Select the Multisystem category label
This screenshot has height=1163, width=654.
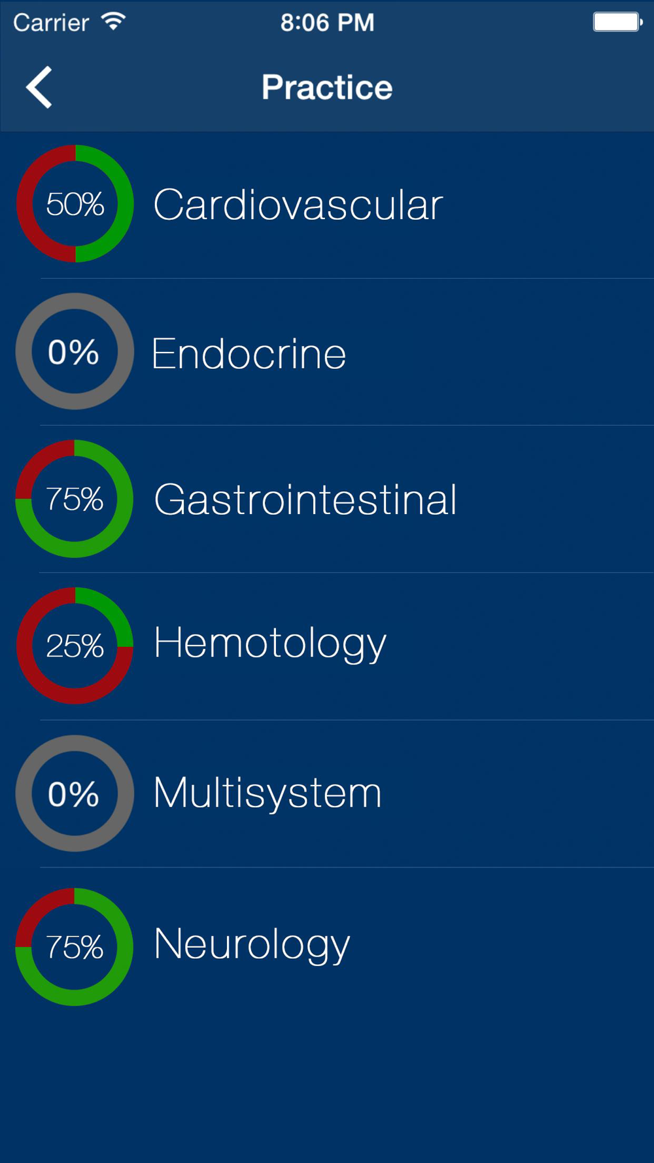267,793
